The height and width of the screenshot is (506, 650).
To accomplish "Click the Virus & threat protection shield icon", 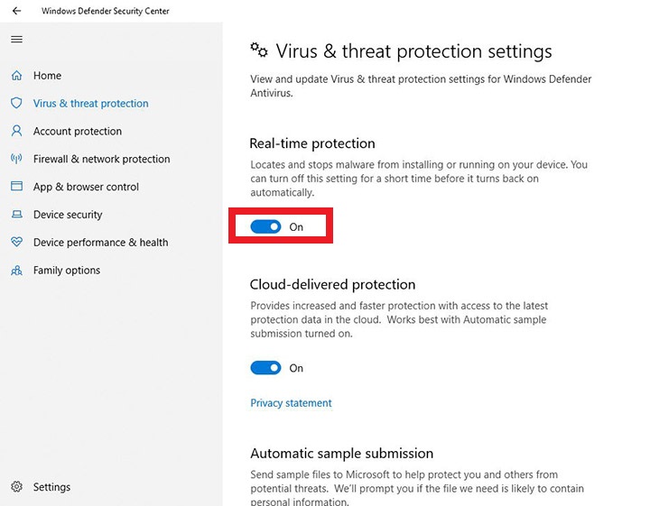I will pyautogui.click(x=16, y=104).
